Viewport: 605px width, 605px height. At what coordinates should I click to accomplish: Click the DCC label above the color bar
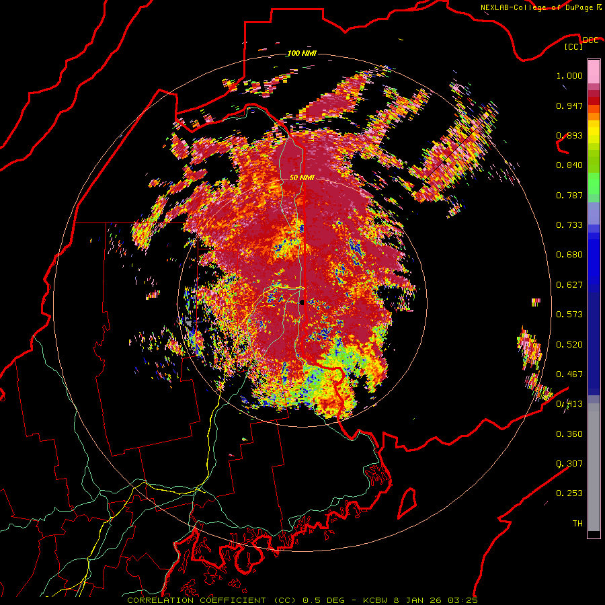click(x=590, y=40)
